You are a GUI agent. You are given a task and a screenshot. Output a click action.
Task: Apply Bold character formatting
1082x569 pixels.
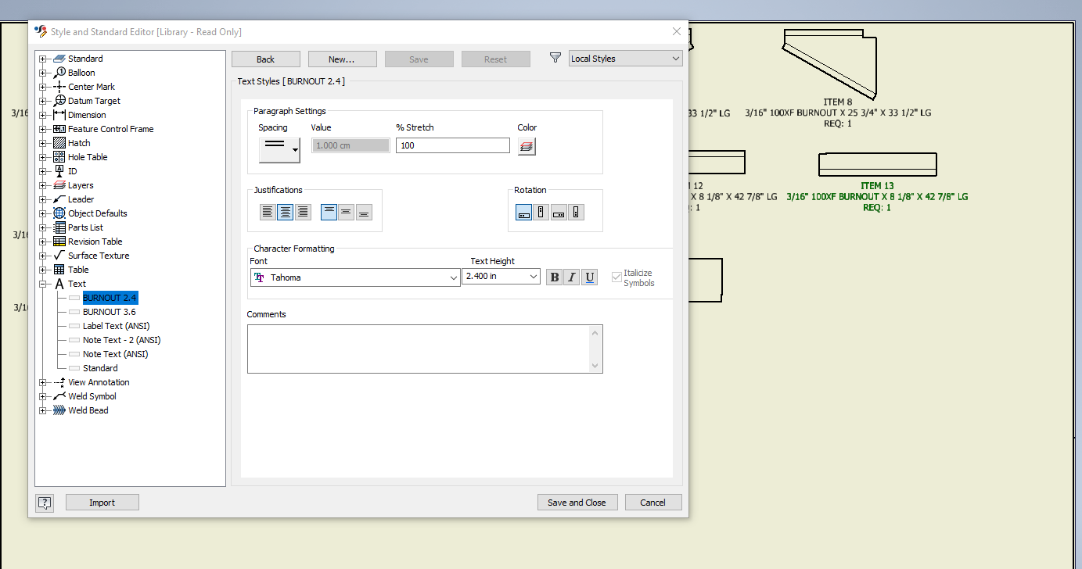pyautogui.click(x=555, y=277)
